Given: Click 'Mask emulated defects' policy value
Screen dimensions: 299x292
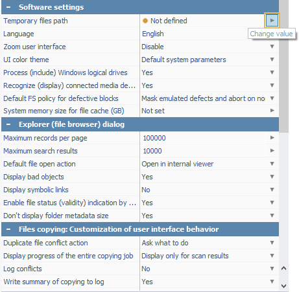Looking at the screenshot, I should (x=203, y=98).
